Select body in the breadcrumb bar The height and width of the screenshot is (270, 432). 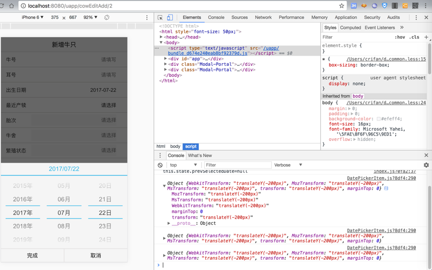pyautogui.click(x=175, y=146)
